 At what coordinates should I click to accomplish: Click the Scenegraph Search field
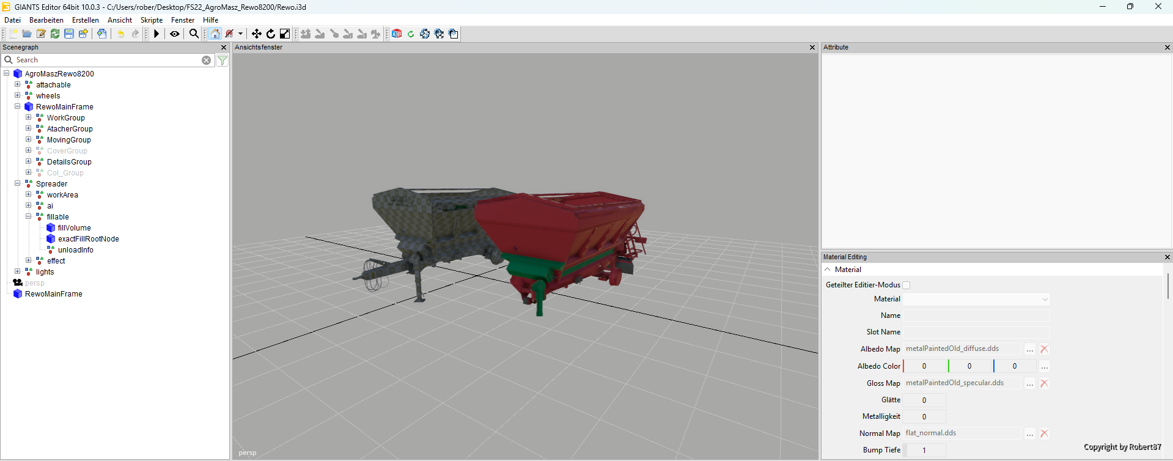pos(108,60)
